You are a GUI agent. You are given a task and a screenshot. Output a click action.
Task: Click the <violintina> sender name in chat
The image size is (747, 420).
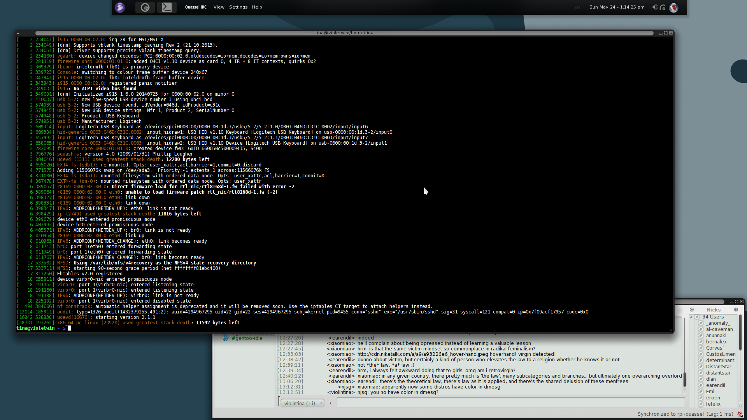341,392
